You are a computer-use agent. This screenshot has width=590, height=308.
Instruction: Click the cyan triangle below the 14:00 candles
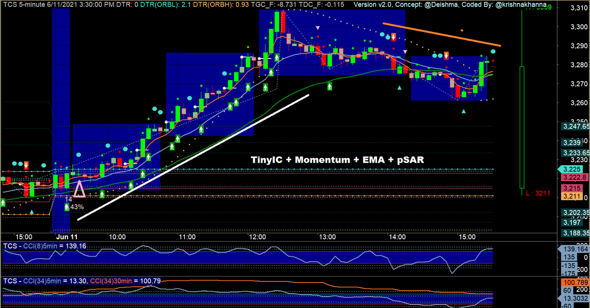click(x=399, y=88)
